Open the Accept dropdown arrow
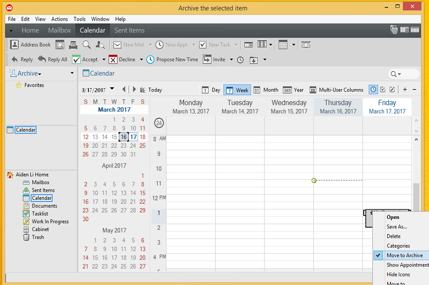 click(104, 60)
